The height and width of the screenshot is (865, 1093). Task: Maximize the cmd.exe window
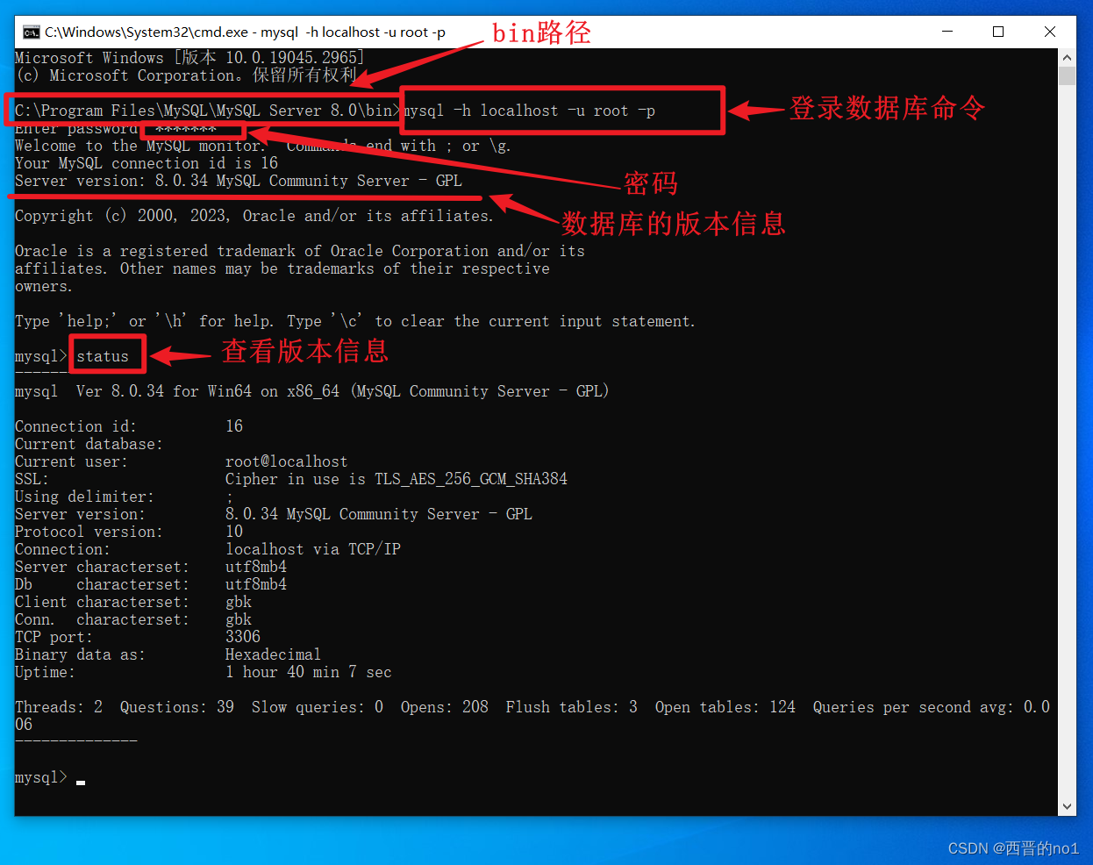998,32
